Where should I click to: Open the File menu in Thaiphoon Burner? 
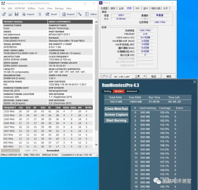(x=3, y=8)
